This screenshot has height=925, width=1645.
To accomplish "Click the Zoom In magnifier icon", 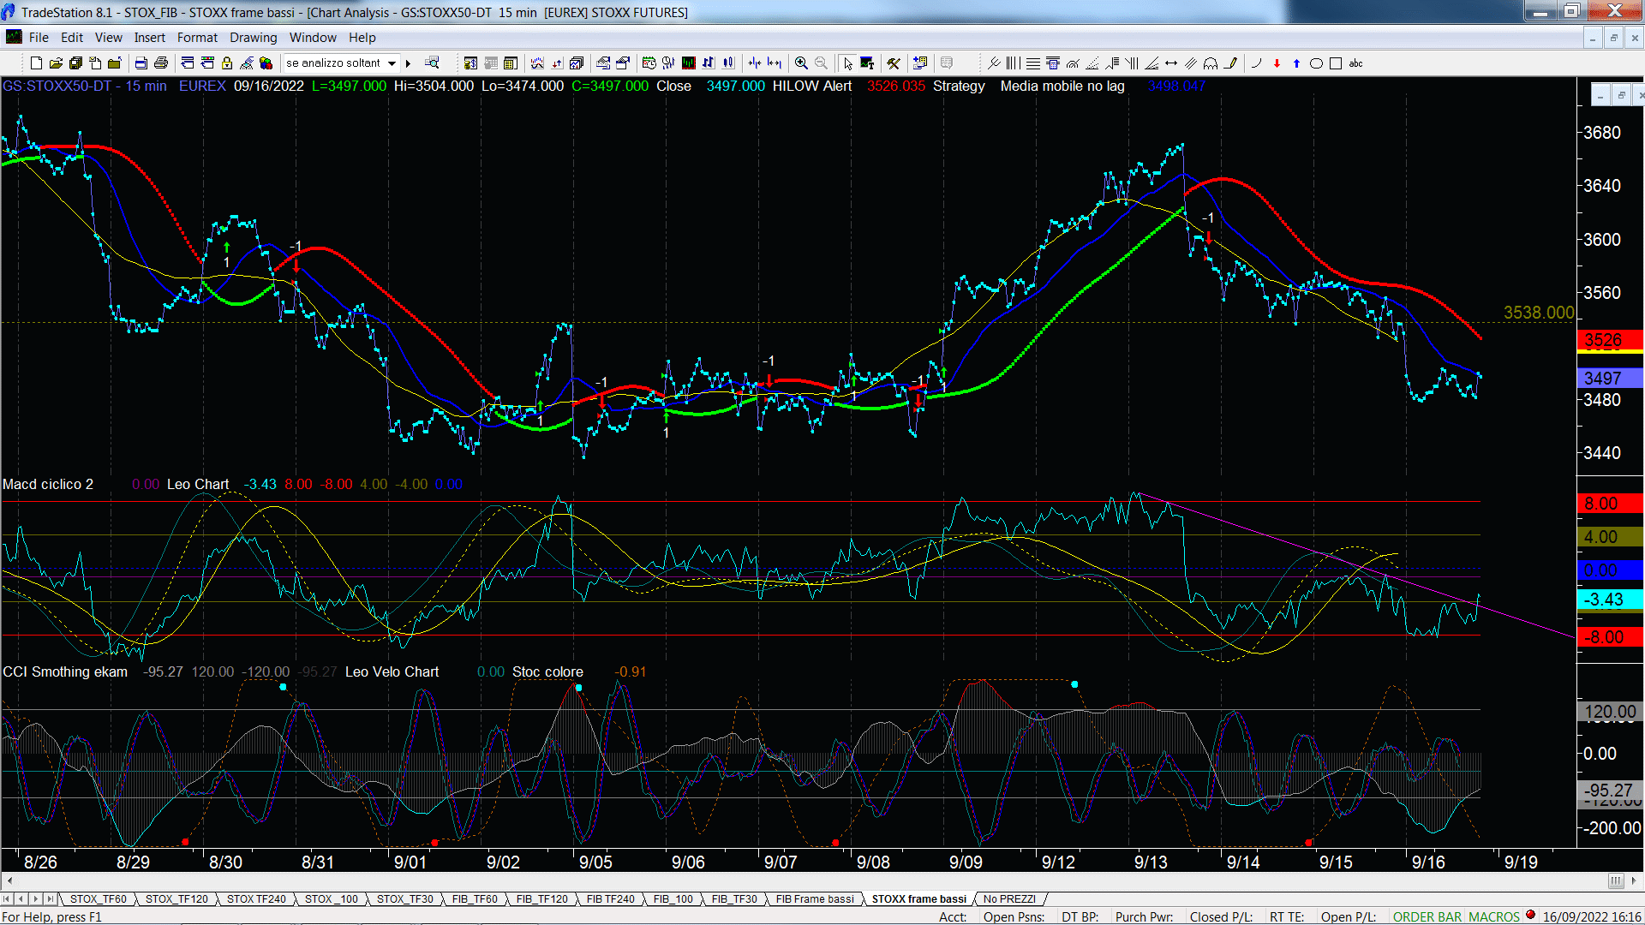I will 801,63.
